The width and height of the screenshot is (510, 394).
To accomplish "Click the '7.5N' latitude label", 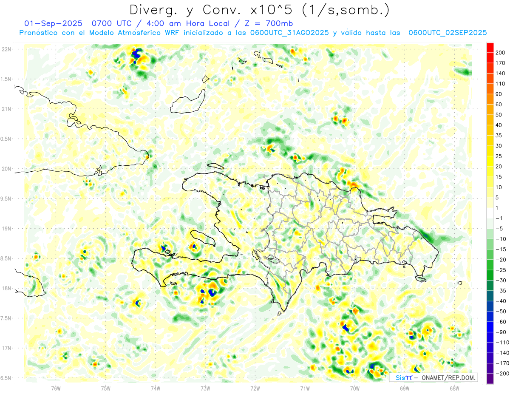I will [x=6, y=318].
